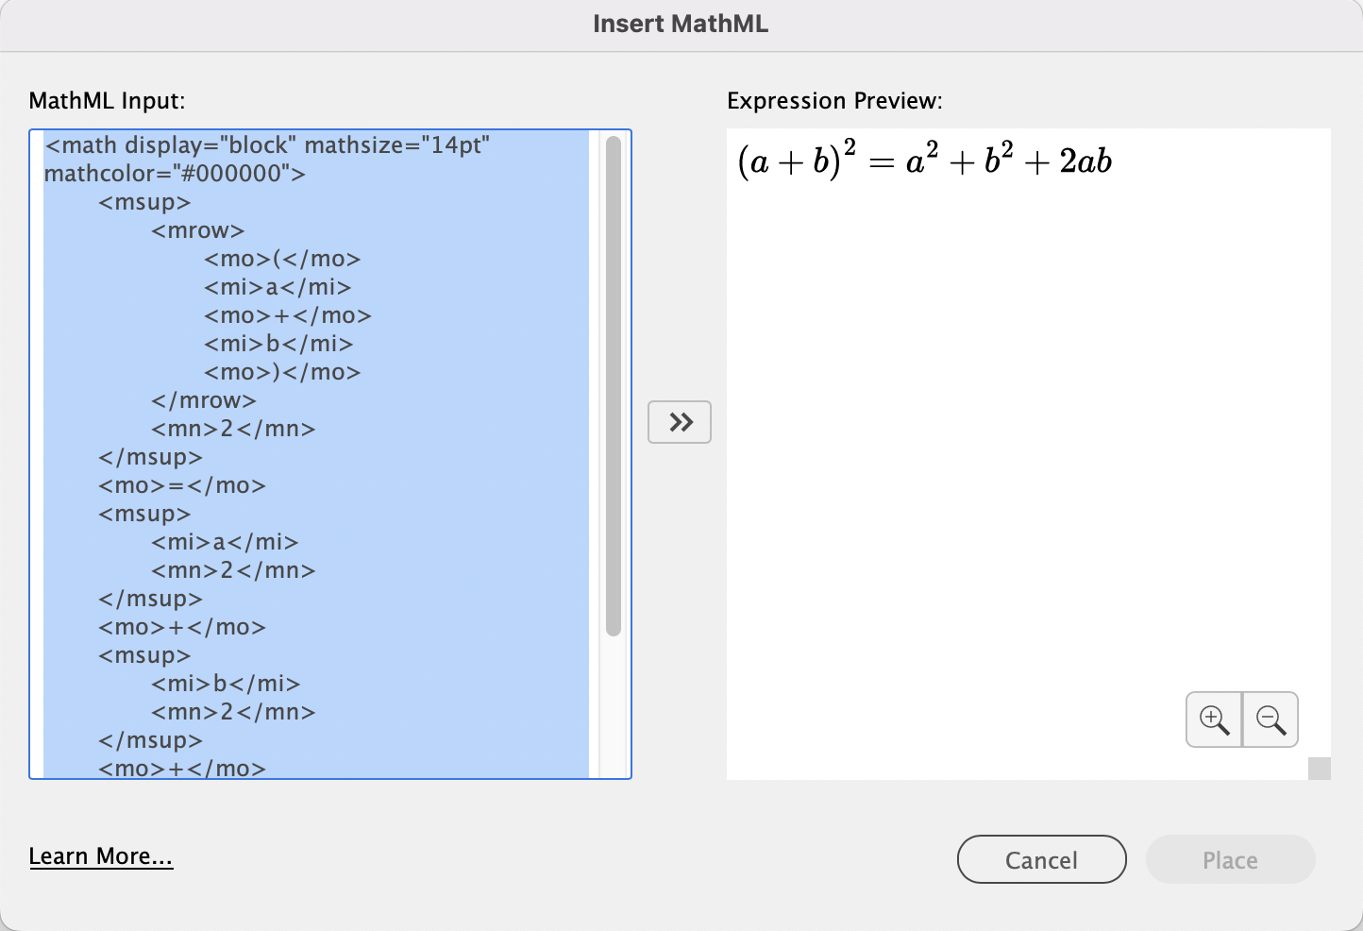Click the math display="block" line

[x=267, y=145]
